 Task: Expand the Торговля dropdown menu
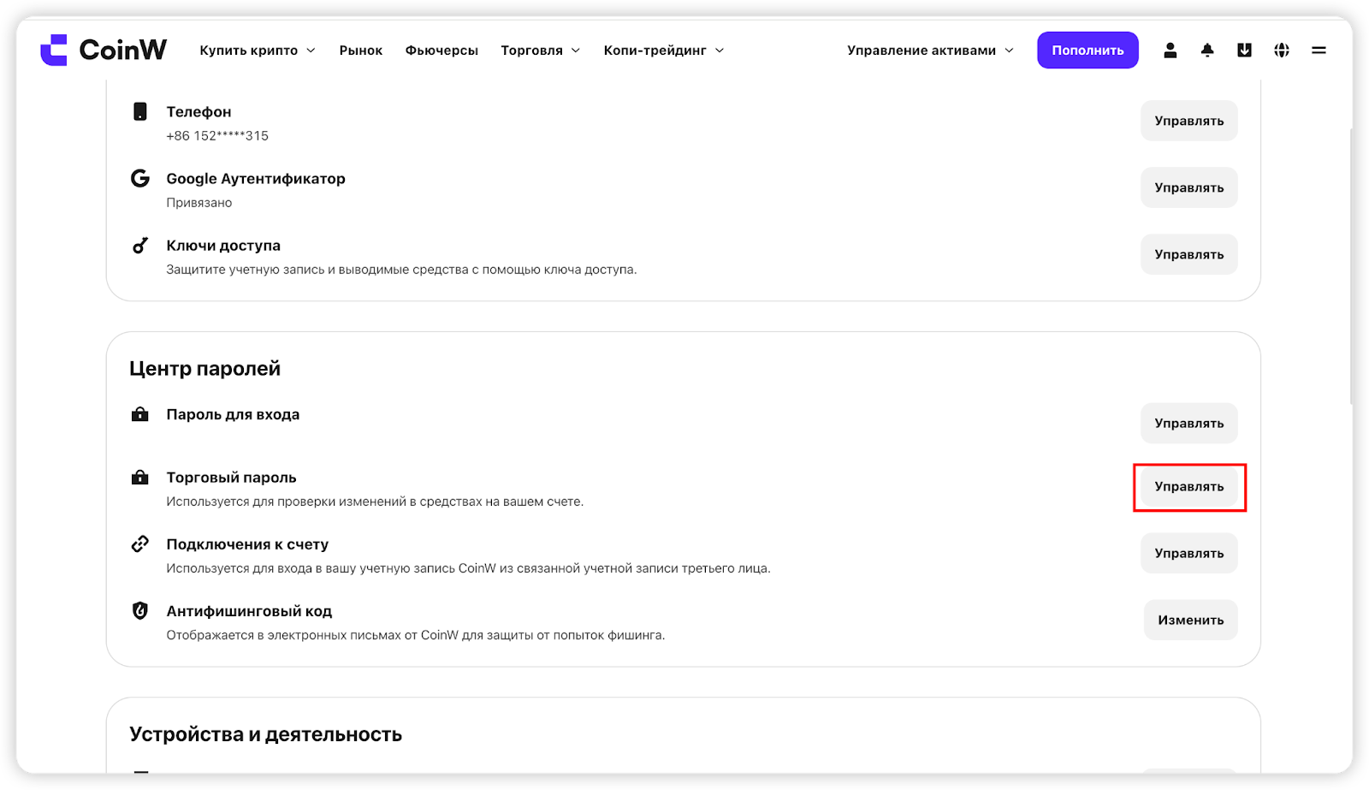click(541, 50)
